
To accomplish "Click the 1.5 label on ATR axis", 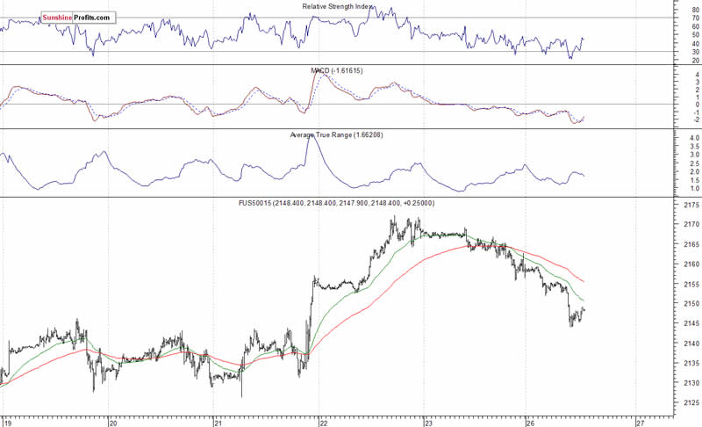I will (x=695, y=179).
